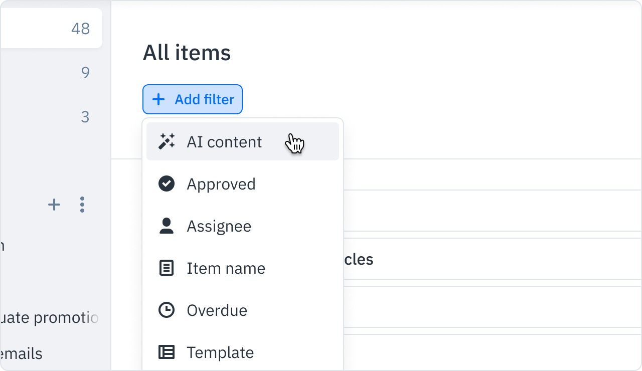Click the Overdue clock icon
This screenshot has height=371, width=642.
pos(167,310)
